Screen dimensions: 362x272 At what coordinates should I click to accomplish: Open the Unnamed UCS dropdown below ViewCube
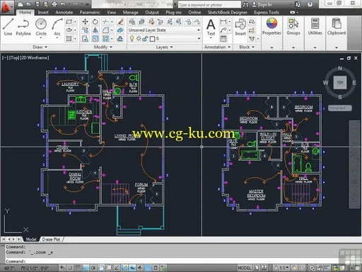point(340,108)
